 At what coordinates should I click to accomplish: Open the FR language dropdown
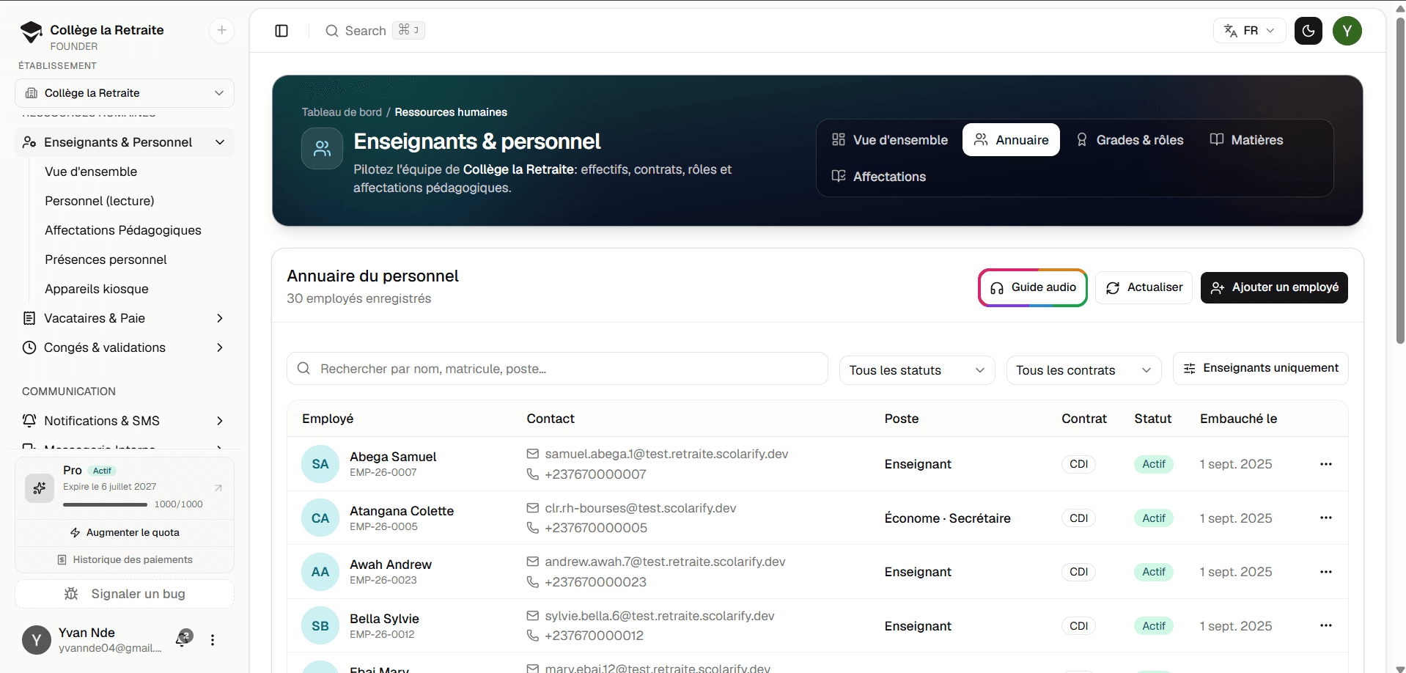1249,31
